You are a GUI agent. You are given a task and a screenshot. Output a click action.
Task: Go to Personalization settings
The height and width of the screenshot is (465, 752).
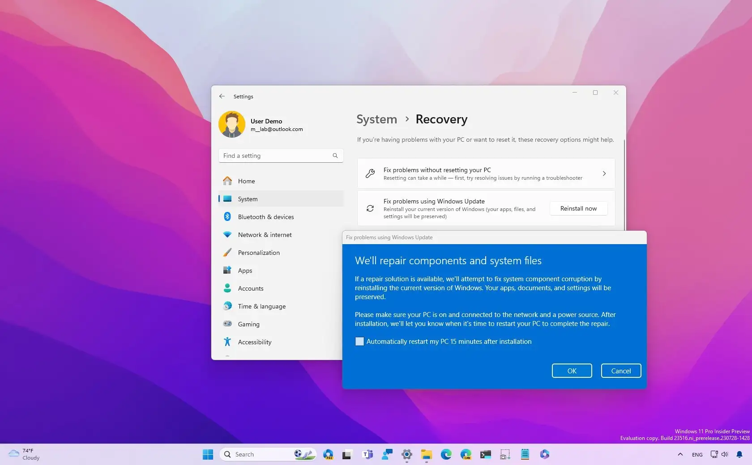281,253
